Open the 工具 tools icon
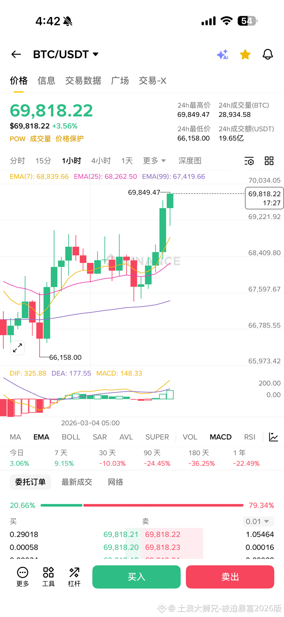Screen dimensions: 284x617 [x=48, y=577]
